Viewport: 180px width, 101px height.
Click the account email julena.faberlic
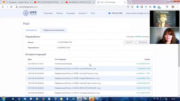click(x=138, y=13)
